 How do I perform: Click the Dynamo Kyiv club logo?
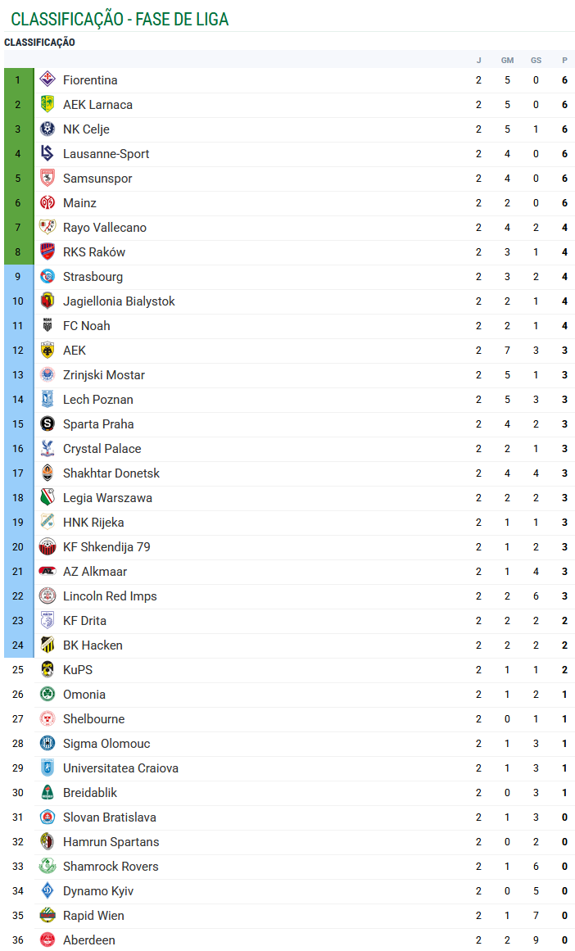tap(48, 891)
